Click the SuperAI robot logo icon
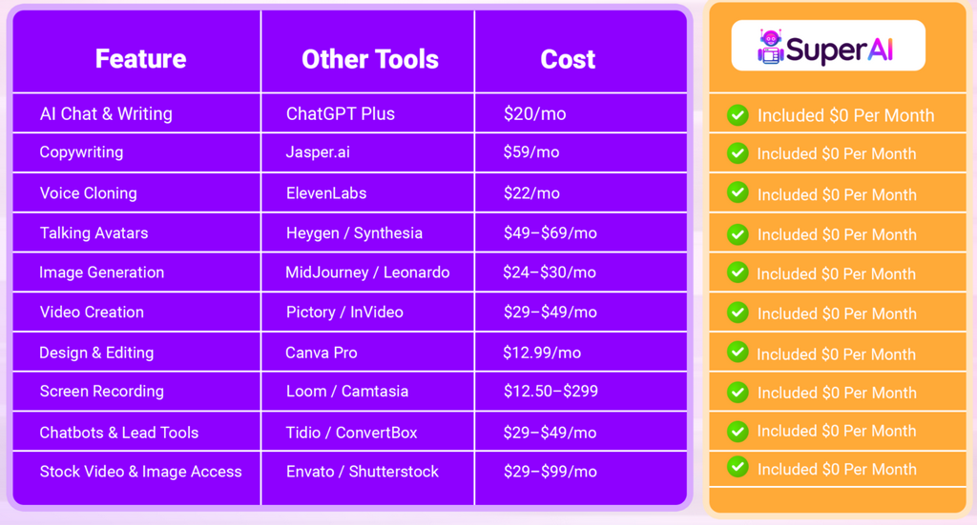Image resolution: width=977 pixels, height=525 pixels. pos(770,47)
